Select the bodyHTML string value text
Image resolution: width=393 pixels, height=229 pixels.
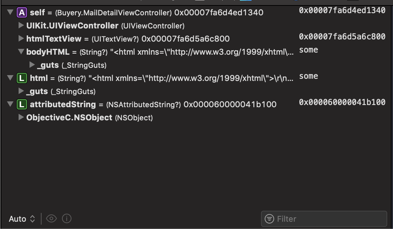[202, 52]
